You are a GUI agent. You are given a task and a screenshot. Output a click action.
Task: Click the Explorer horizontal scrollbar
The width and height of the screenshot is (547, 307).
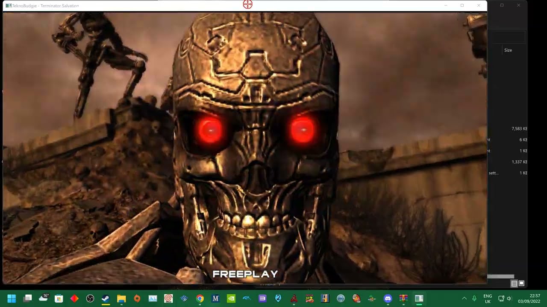[x=501, y=276]
